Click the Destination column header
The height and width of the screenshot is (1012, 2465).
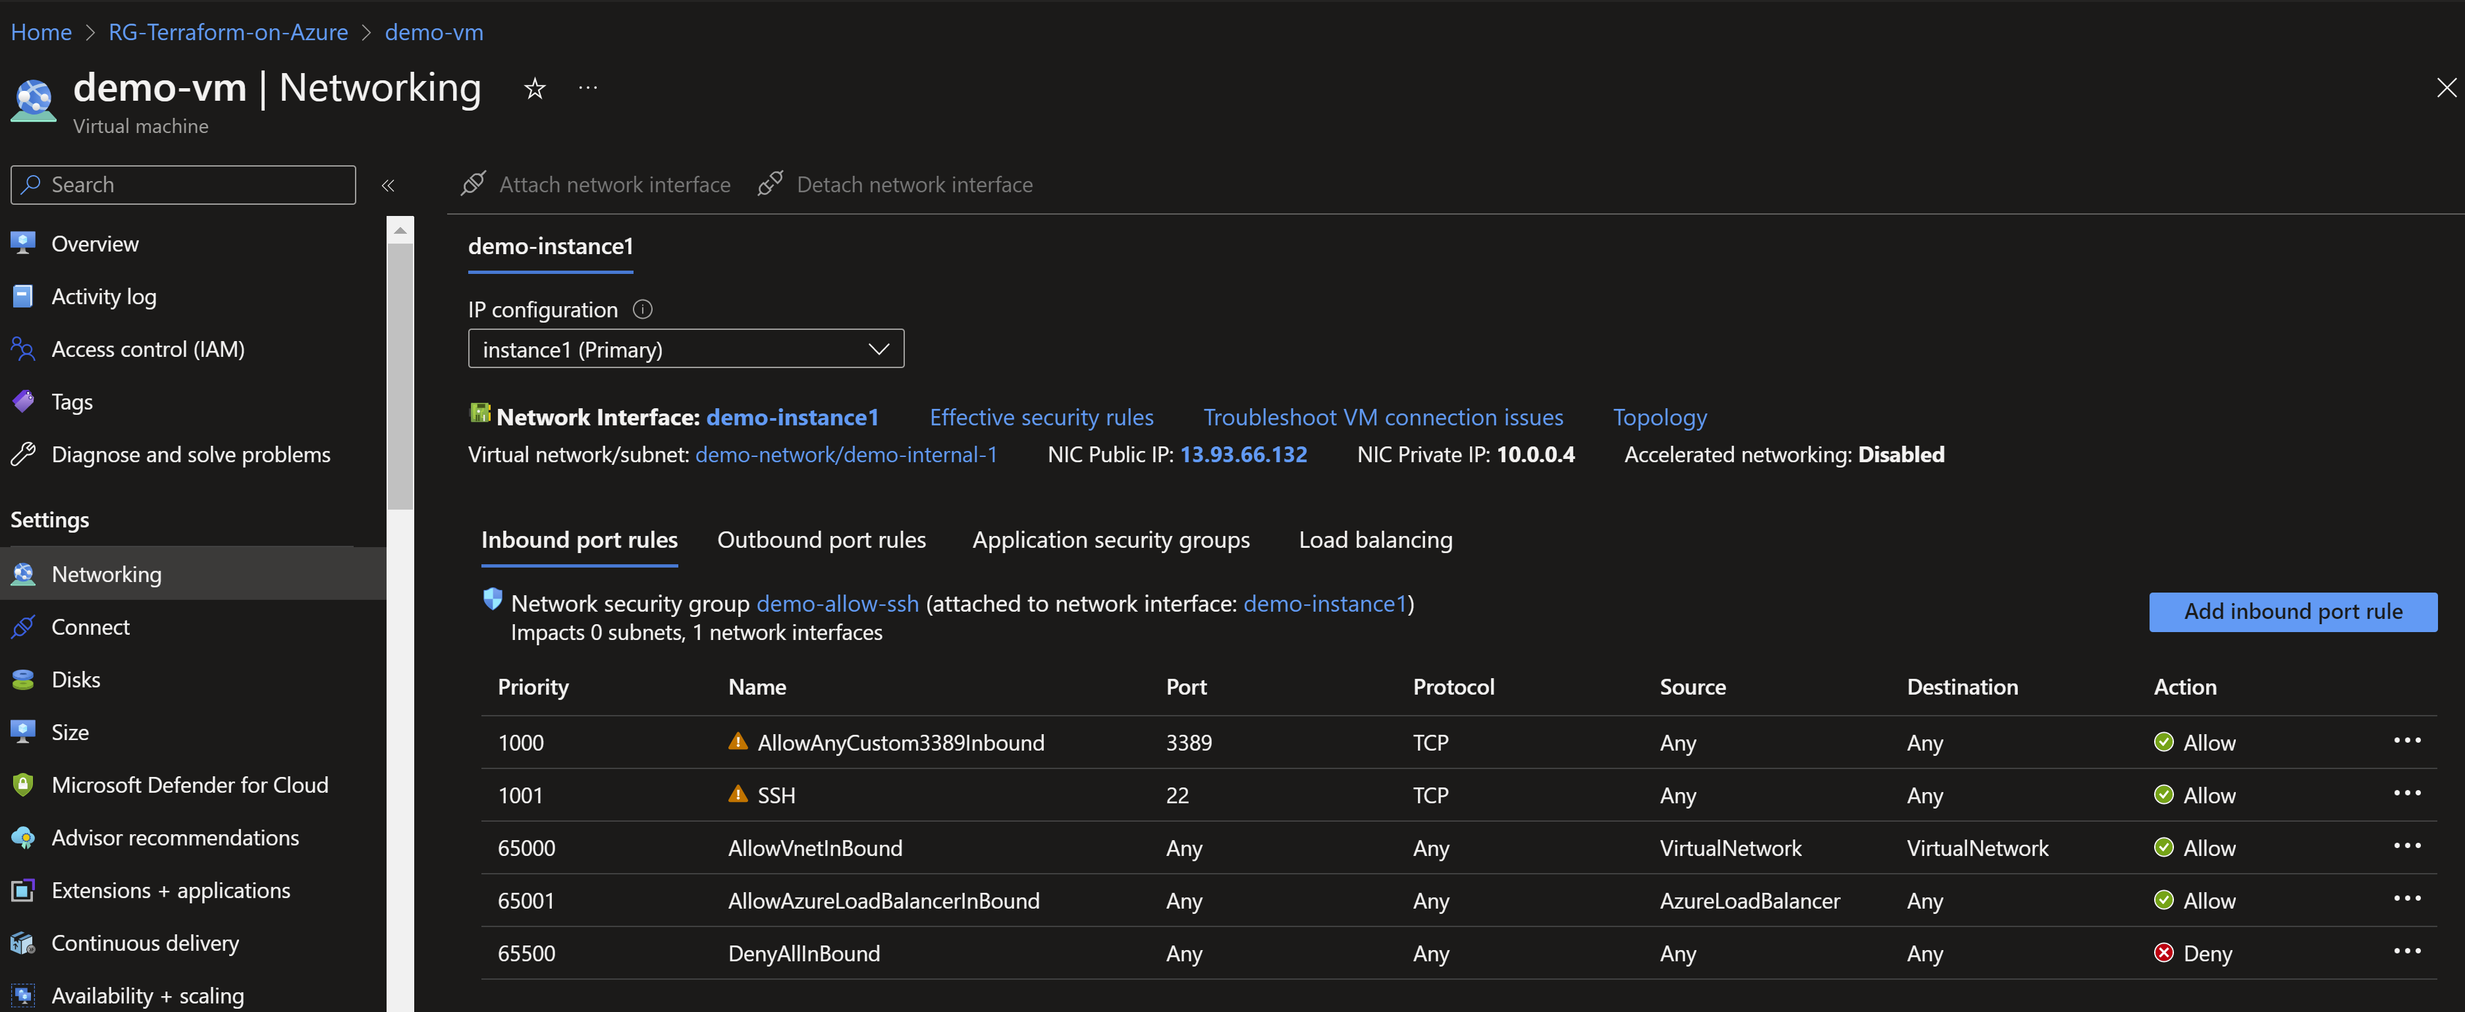point(1962,687)
